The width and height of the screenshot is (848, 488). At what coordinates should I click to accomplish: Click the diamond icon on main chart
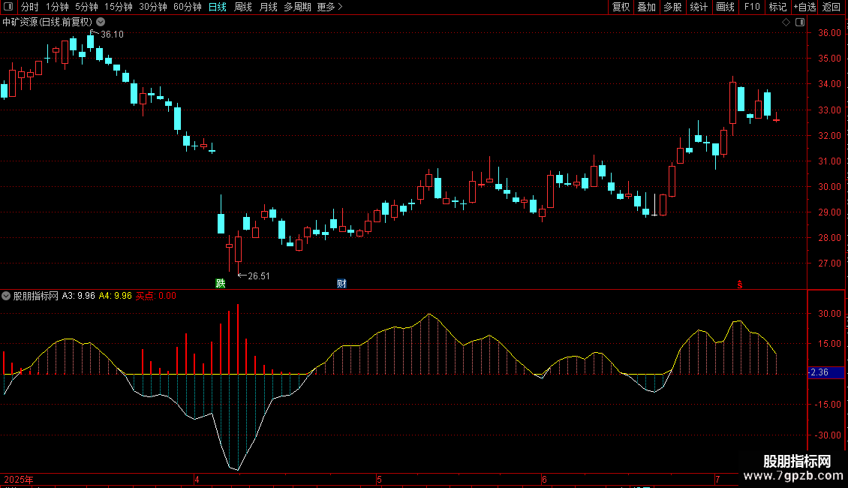(786, 23)
